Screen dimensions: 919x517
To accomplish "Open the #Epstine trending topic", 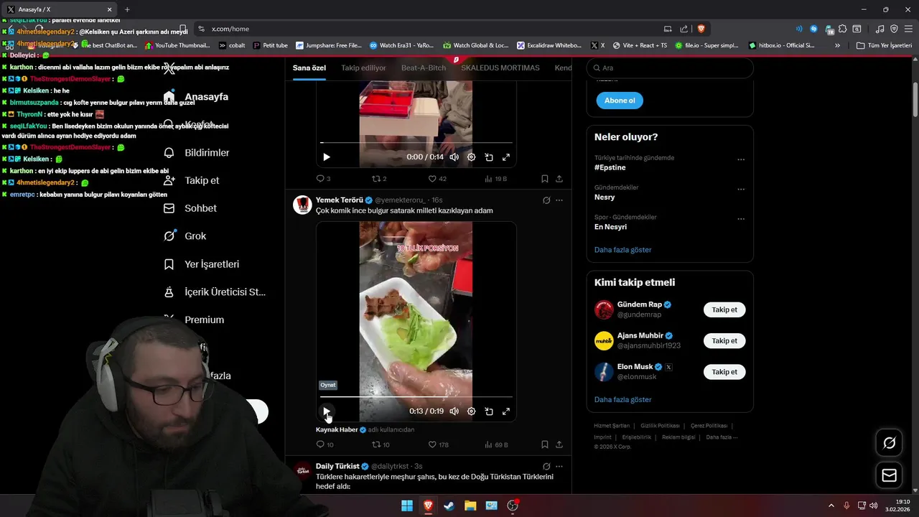I will click(610, 167).
